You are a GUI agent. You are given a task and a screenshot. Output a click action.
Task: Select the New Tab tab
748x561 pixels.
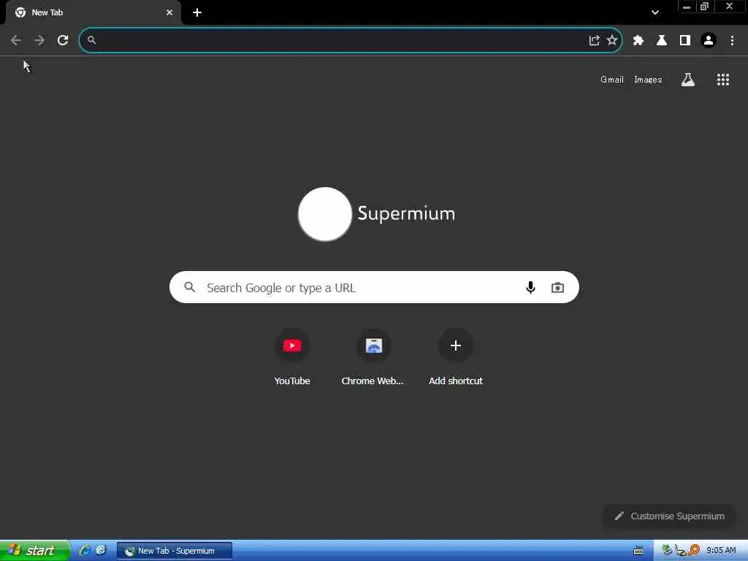pyautogui.click(x=93, y=13)
